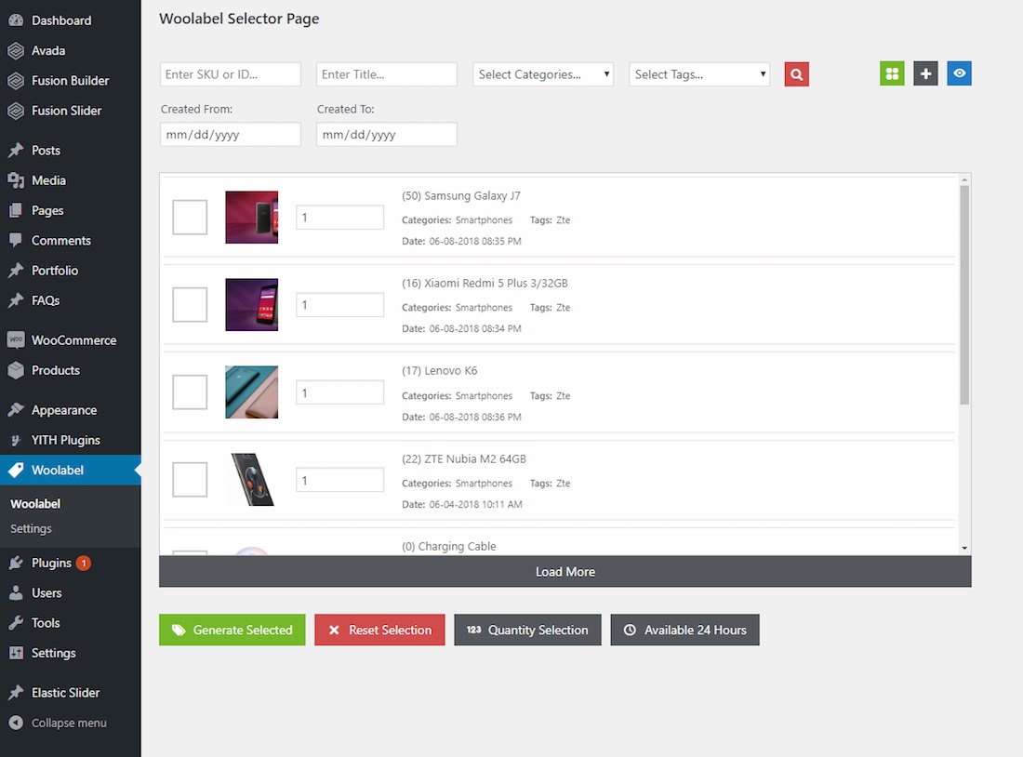
Task: Check the Xiaomi Redmi 5 Plus checkbox
Action: [190, 305]
